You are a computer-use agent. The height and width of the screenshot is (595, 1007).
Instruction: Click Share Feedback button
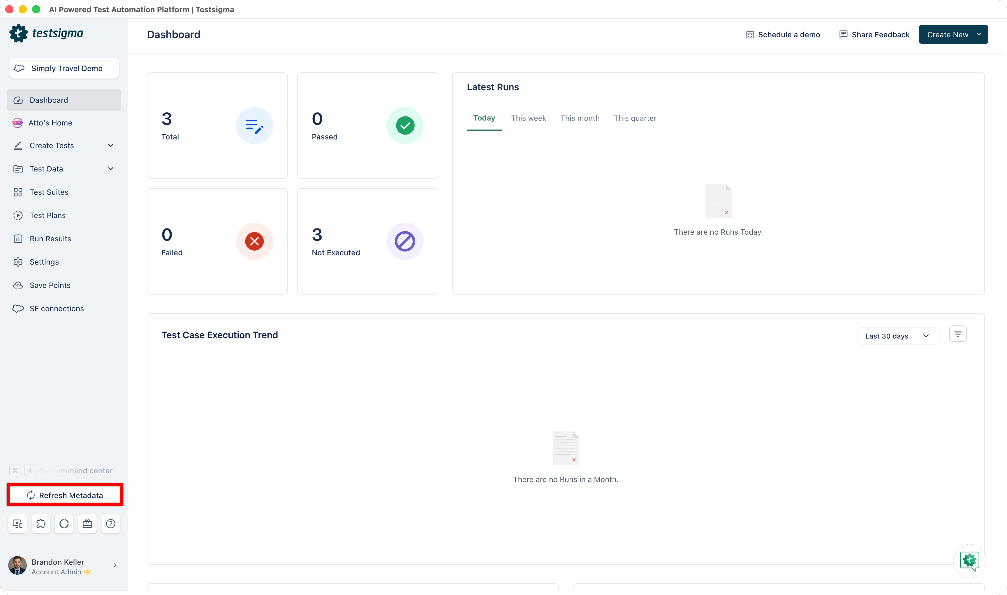[874, 34]
